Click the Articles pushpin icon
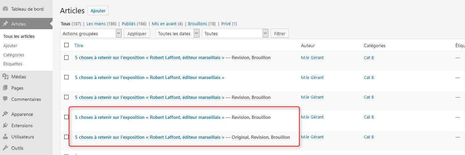Screen dimensions: 465x155 [x=5, y=24]
